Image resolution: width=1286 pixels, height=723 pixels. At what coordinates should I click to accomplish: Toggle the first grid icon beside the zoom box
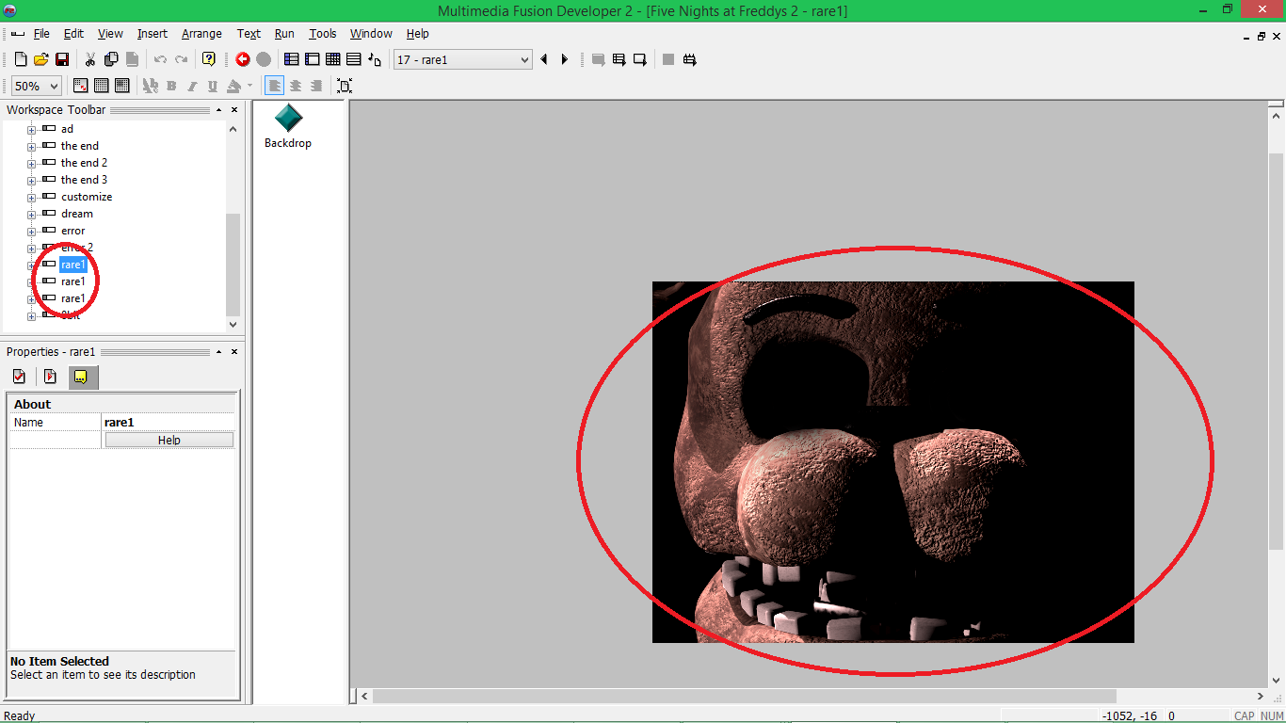click(x=81, y=86)
